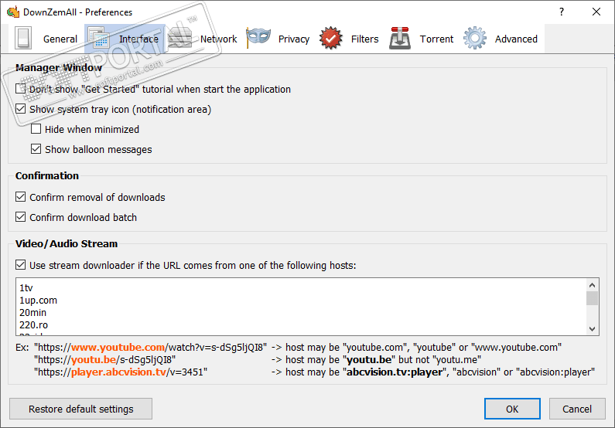Toggle Confirm download batch checkbox
This screenshot has width=615, height=428.
[21, 217]
